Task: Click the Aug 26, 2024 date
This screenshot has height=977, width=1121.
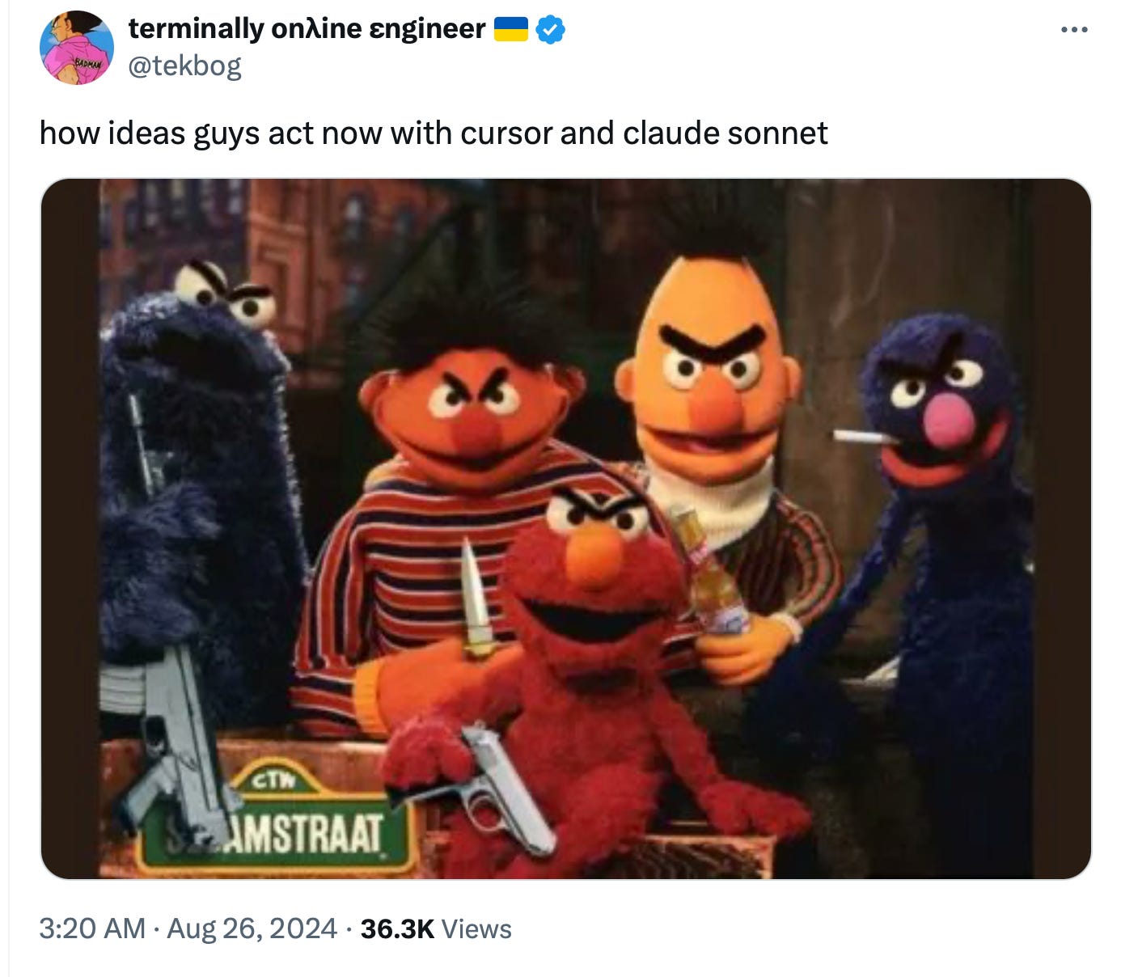Action: click(252, 928)
